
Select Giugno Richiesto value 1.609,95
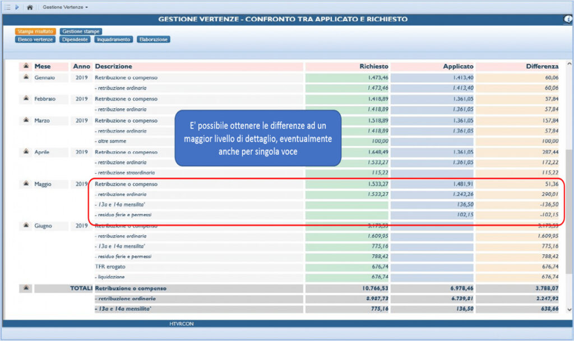pyautogui.click(x=378, y=236)
